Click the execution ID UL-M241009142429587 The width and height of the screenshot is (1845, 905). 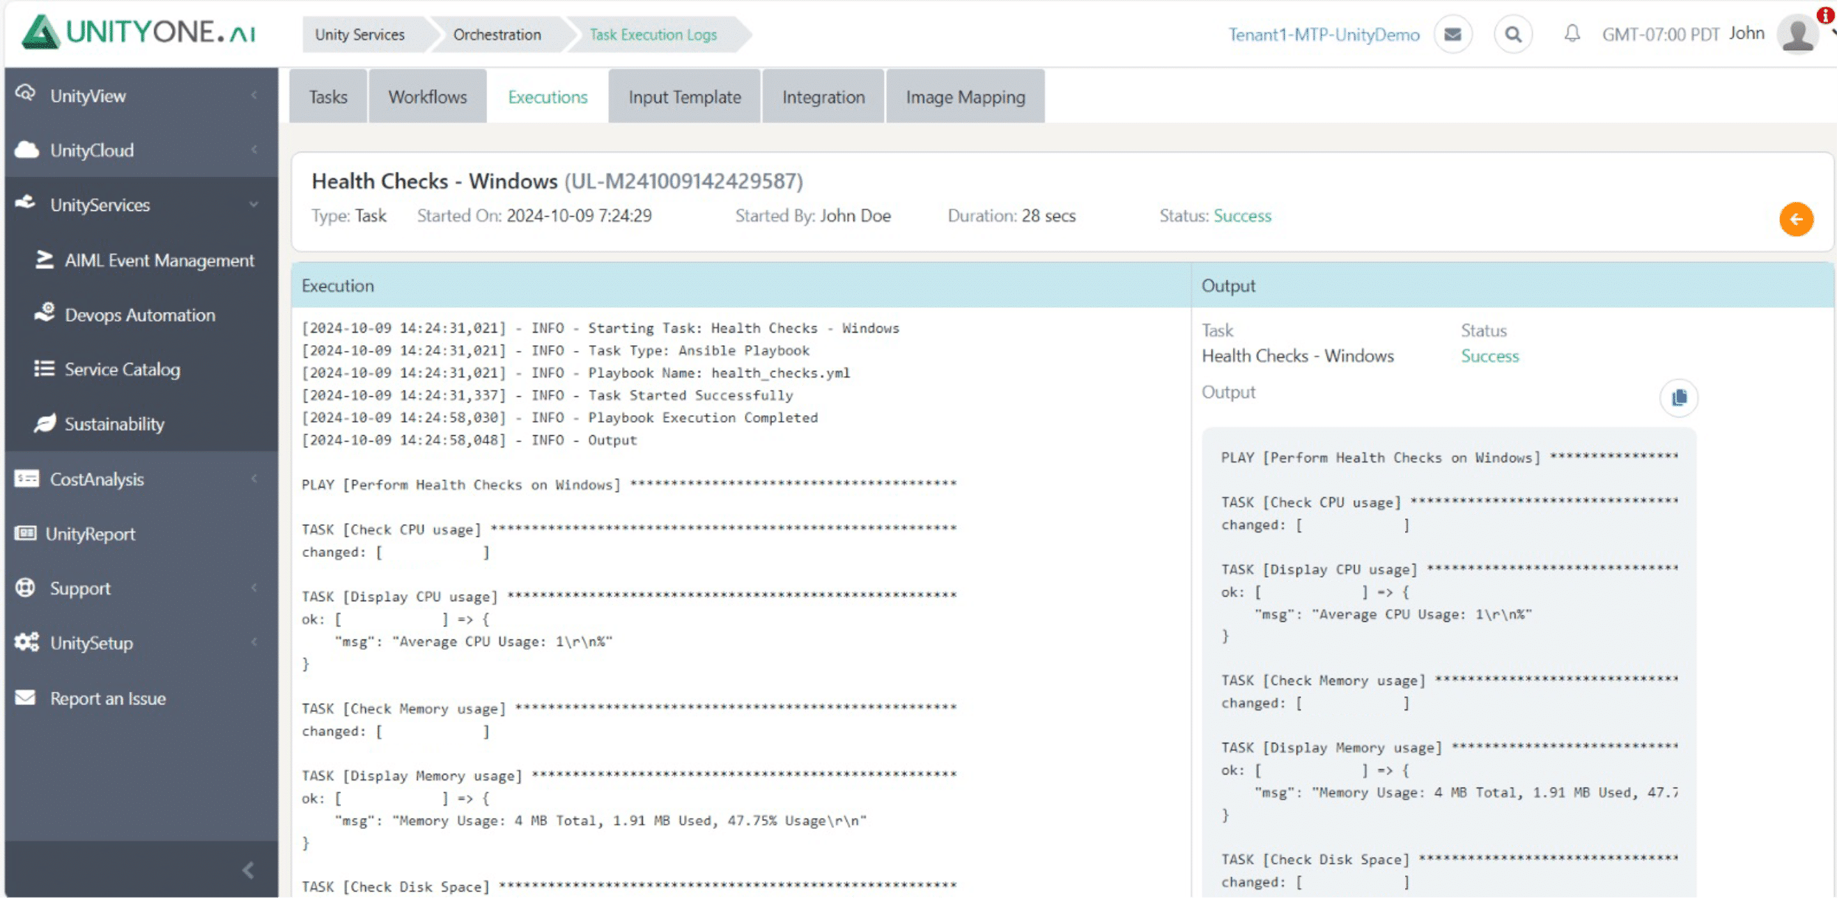point(683,181)
